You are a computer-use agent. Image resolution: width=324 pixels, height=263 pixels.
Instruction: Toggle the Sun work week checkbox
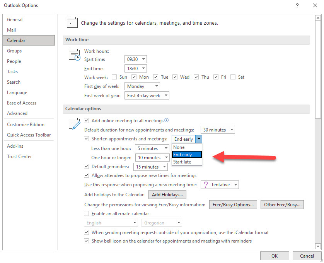point(114,77)
